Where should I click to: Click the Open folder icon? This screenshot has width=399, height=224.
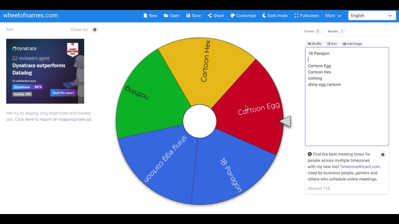[166, 16]
